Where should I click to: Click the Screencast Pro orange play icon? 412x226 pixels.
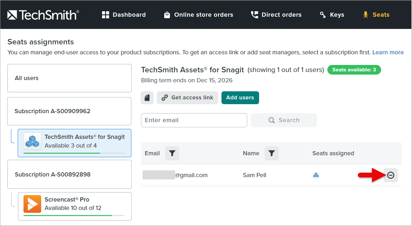pyautogui.click(x=32, y=204)
